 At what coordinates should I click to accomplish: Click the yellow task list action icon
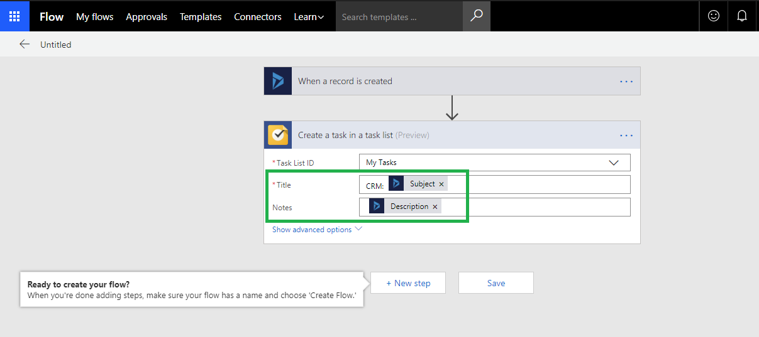pyautogui.click(x=278, y=135)
